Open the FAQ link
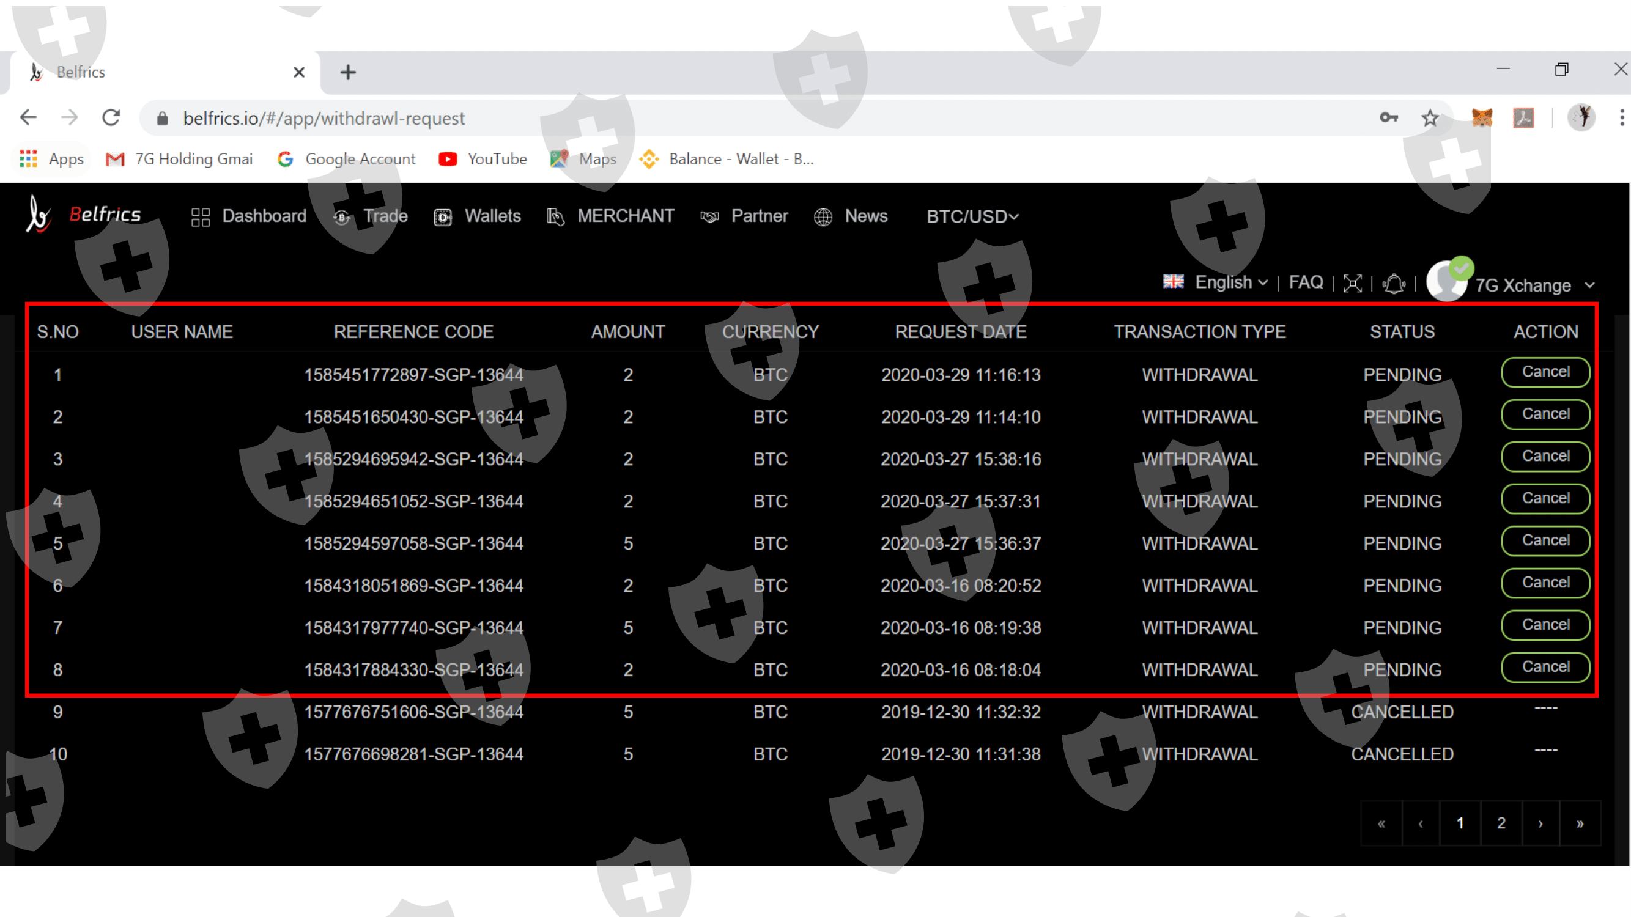The image size is (1631, 917). [1306, 282]
